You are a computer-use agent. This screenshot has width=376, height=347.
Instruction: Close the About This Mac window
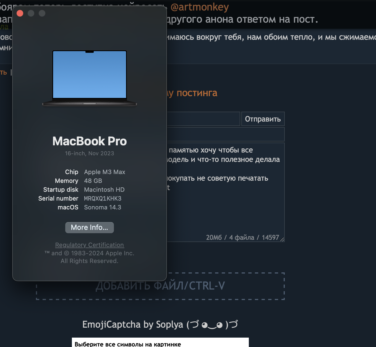20,13
